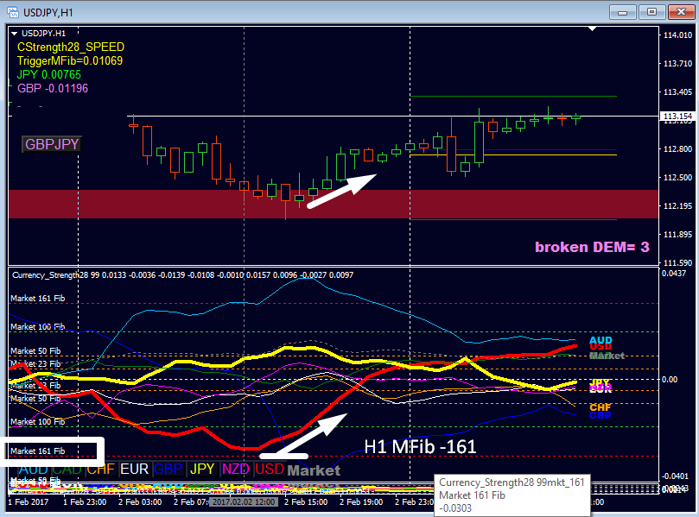The width and height of the screenshot is (699, 517).
Task: Select the dark red supply zone rectangle
Action: pos(333,205)
